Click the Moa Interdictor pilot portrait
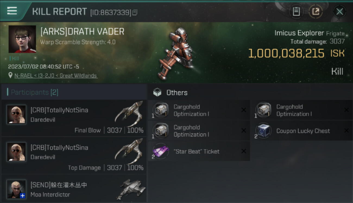This screenshot has width=353, height=203. [16, 189]
